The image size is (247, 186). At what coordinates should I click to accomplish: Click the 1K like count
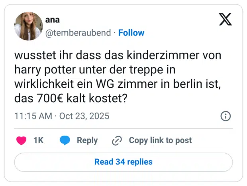(x=38, y=140)
